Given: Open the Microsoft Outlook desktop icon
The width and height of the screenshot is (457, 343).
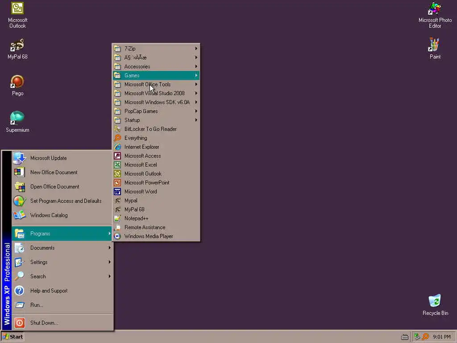Looking at the screenshot, I should click(17, 15).
